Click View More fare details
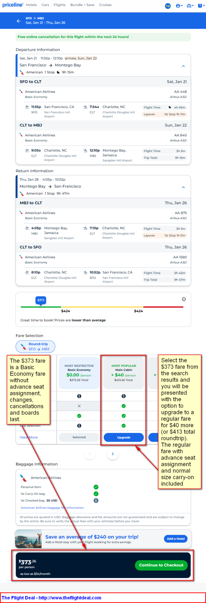The image size is (206, 603). coord(29,437)
